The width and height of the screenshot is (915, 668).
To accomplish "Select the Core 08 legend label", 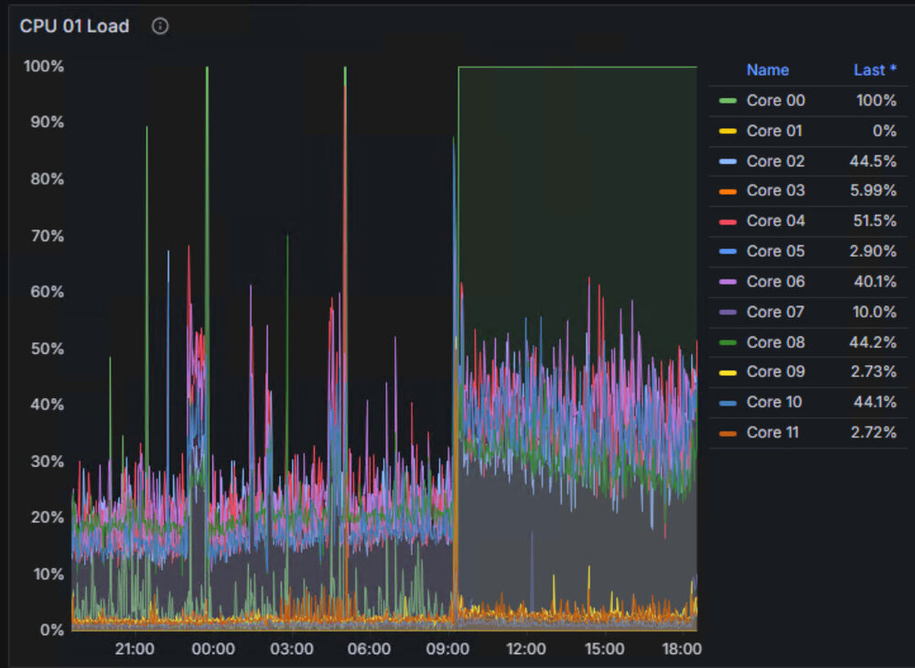I will pyautogui.click(x=776, y=342).
